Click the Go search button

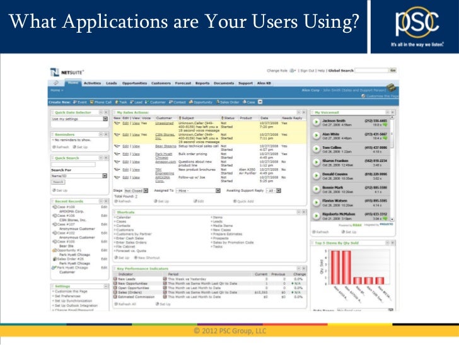coord(393,70)
